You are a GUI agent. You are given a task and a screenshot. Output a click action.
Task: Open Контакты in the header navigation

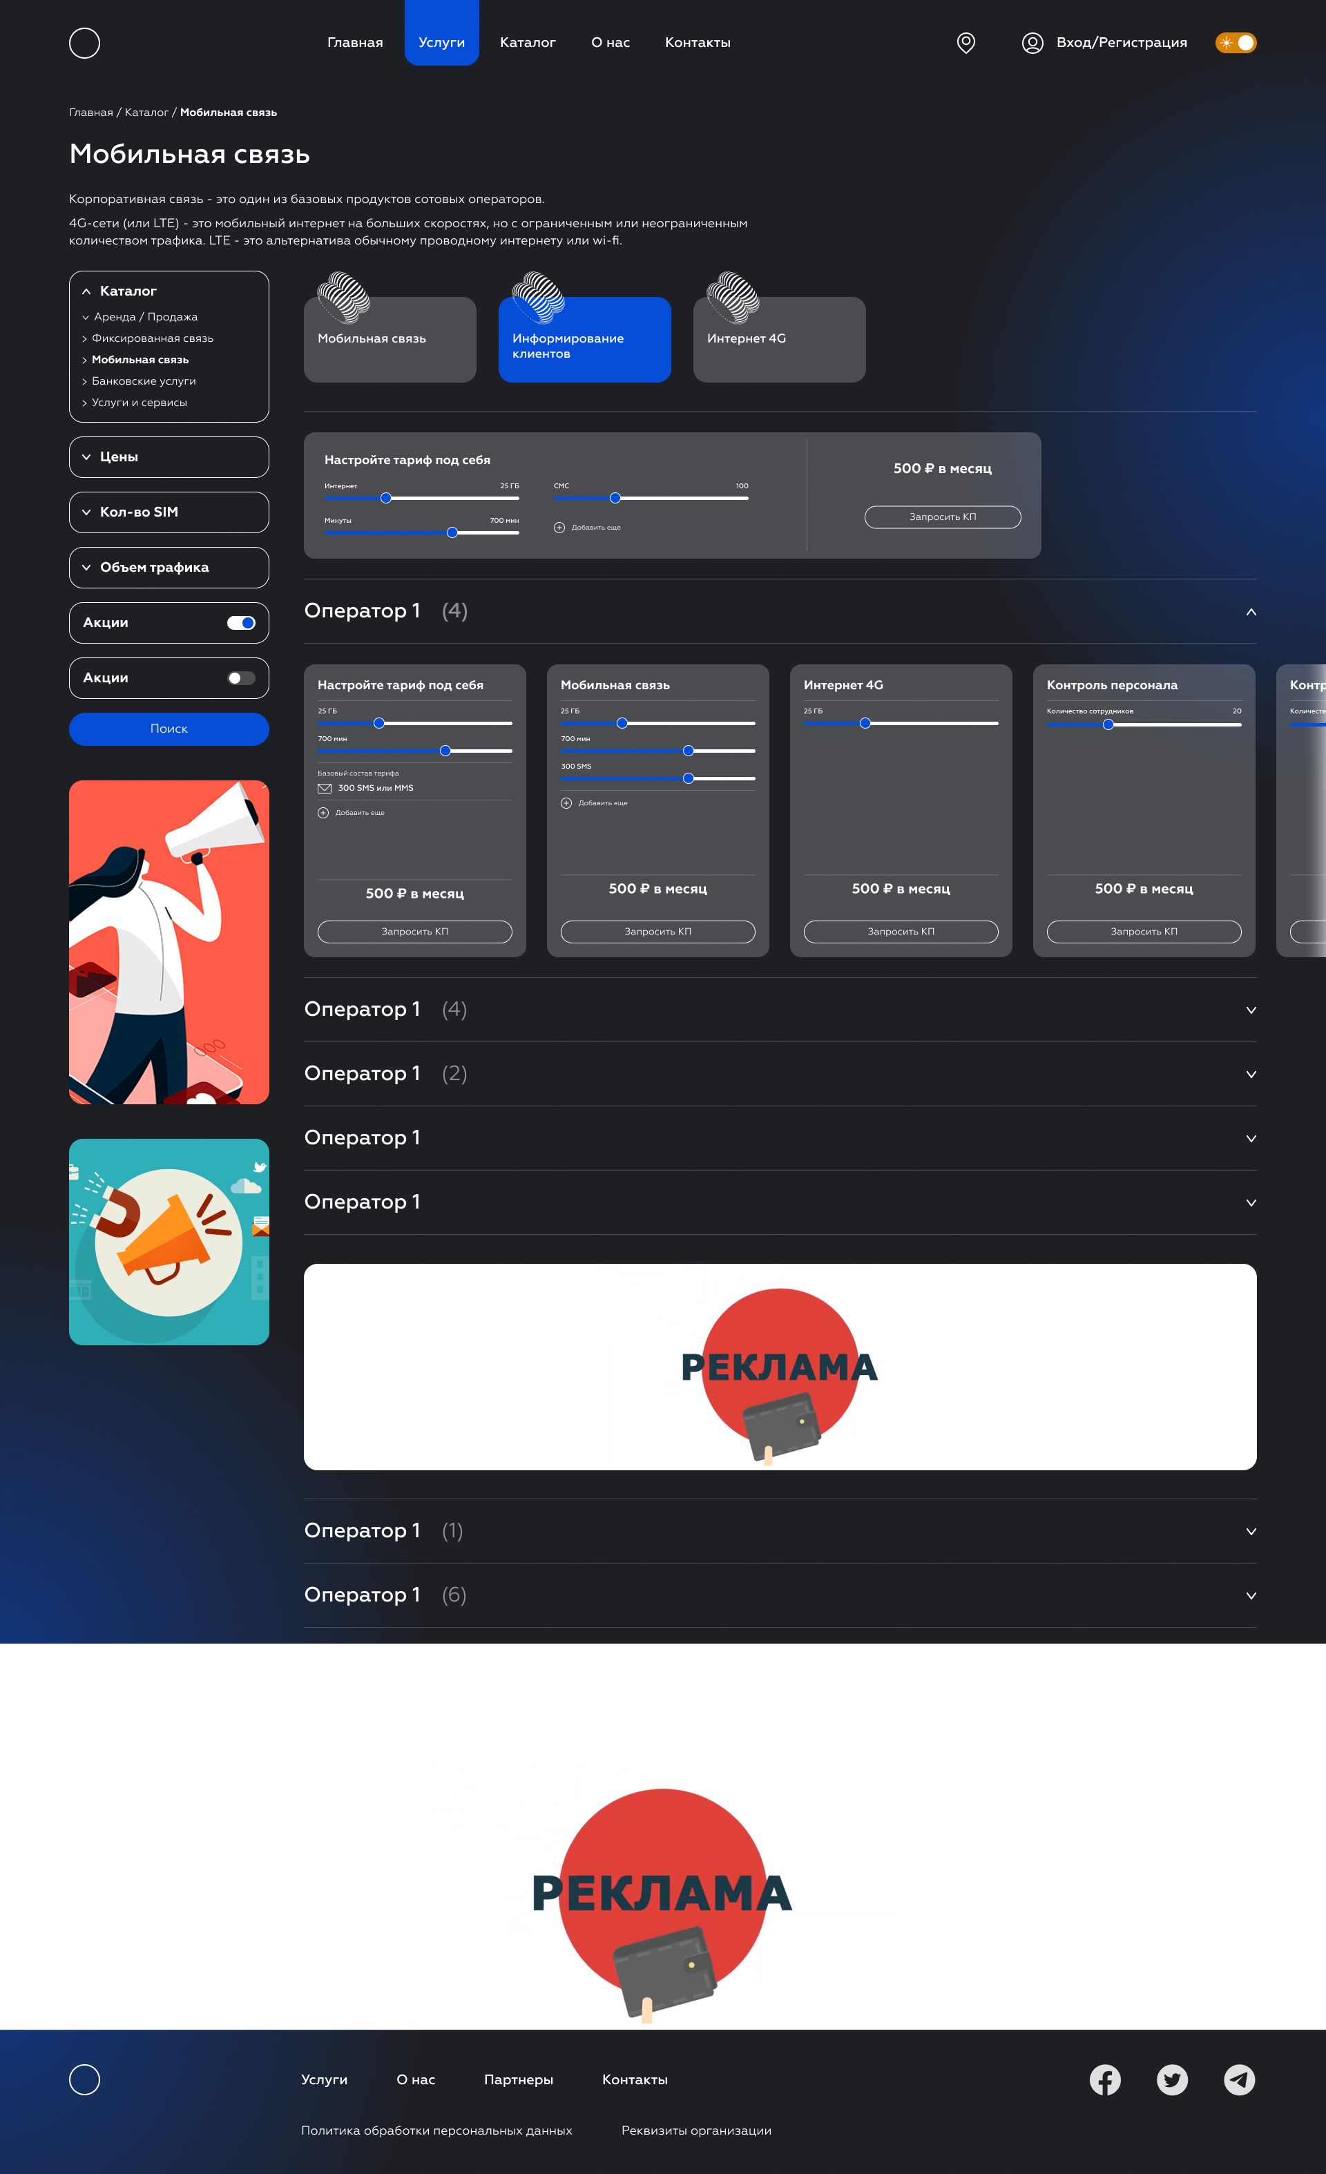pos(698,42)
